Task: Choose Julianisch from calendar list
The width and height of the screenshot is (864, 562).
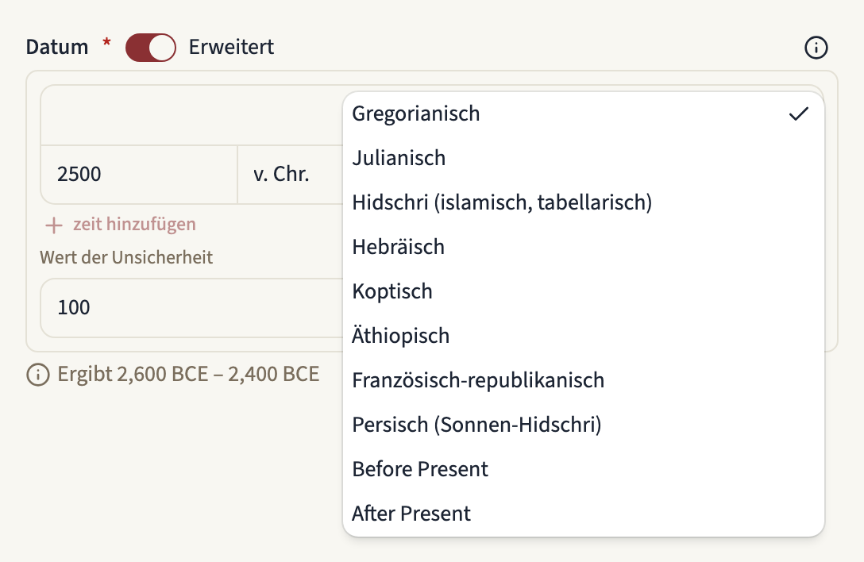Action: pyautogui.click(x=583, y=158)
